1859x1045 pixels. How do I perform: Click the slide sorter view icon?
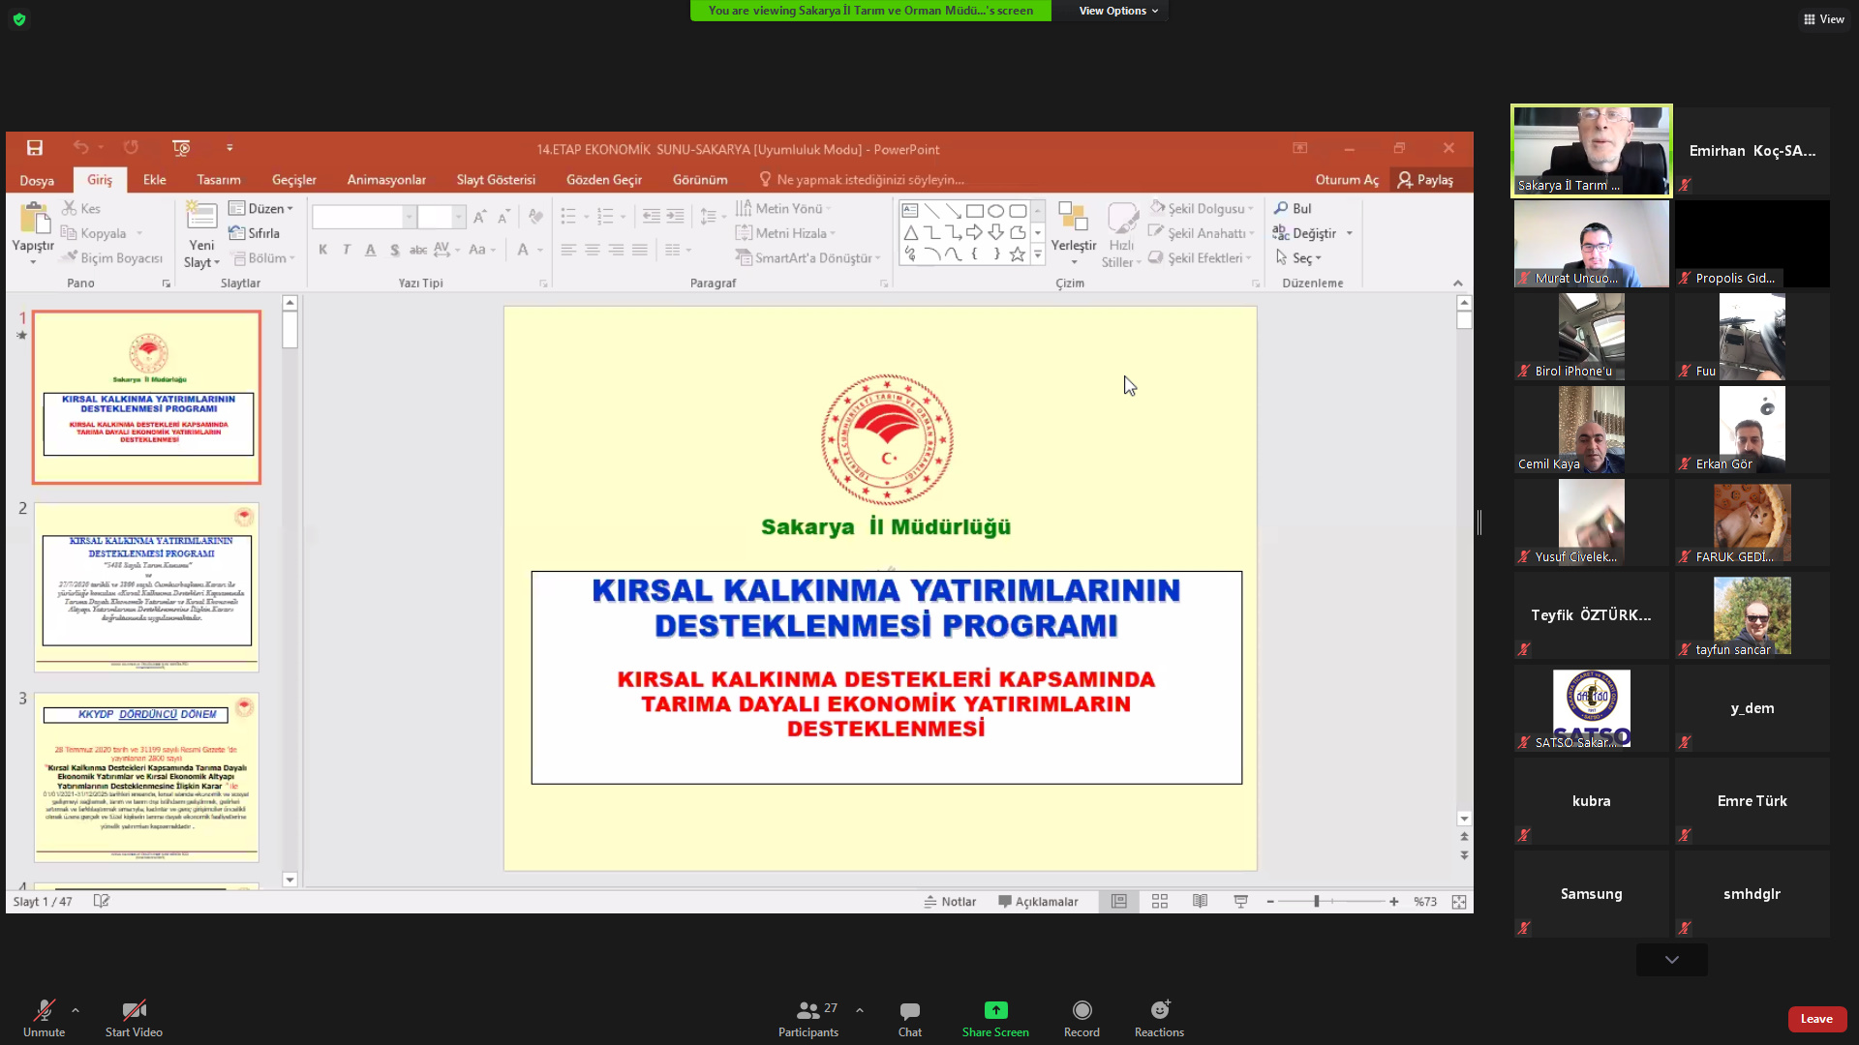(x=1159, y=901)
